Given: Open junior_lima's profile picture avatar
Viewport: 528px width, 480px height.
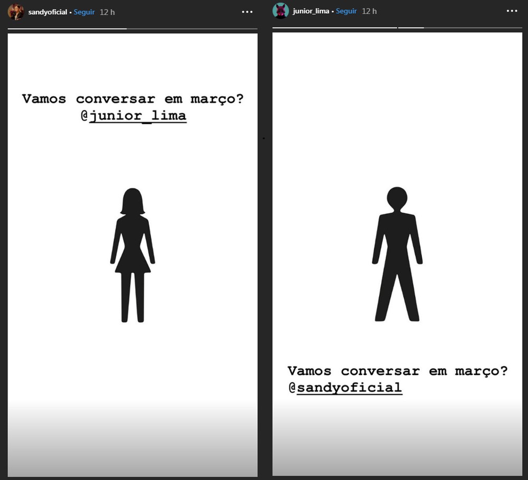Looking at the screenshot, I should tap(280, 11).
